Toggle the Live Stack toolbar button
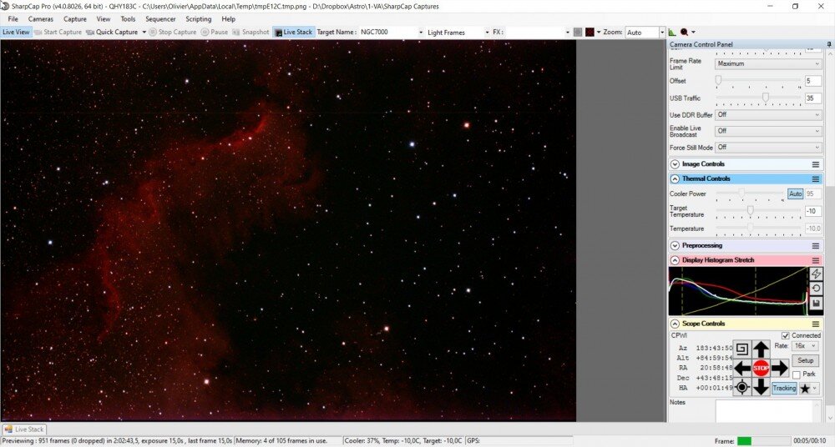 (x=293, y=32)
